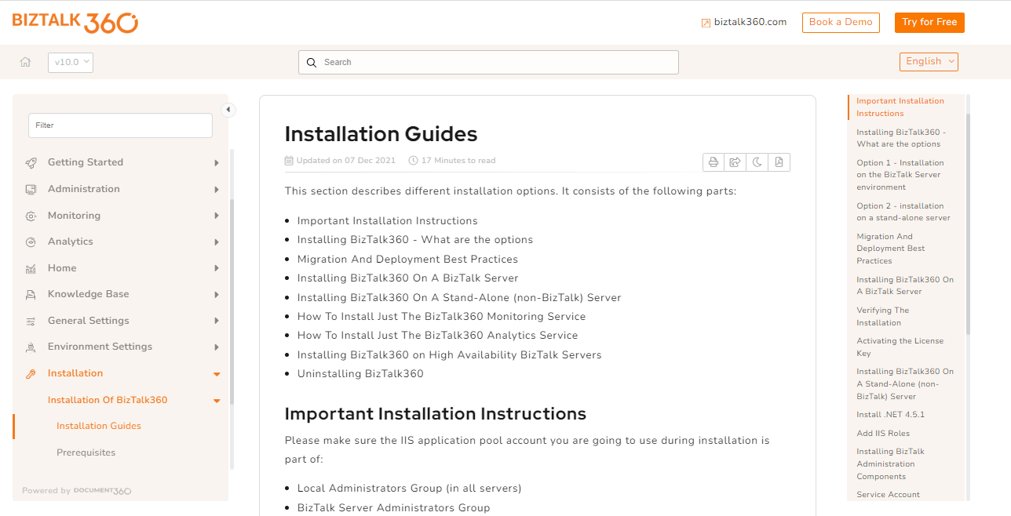Click the home icon in the top bar
1011x516 pixels.
tap(25, 62)
